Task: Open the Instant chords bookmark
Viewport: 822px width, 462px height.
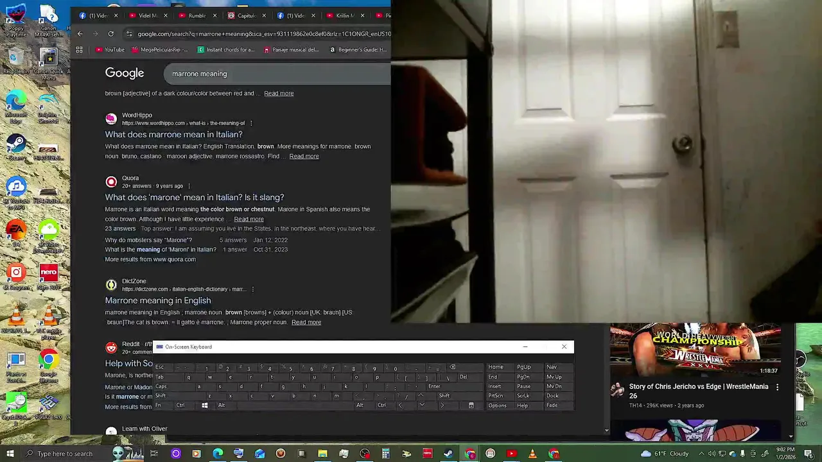Action: click(226, 49)
